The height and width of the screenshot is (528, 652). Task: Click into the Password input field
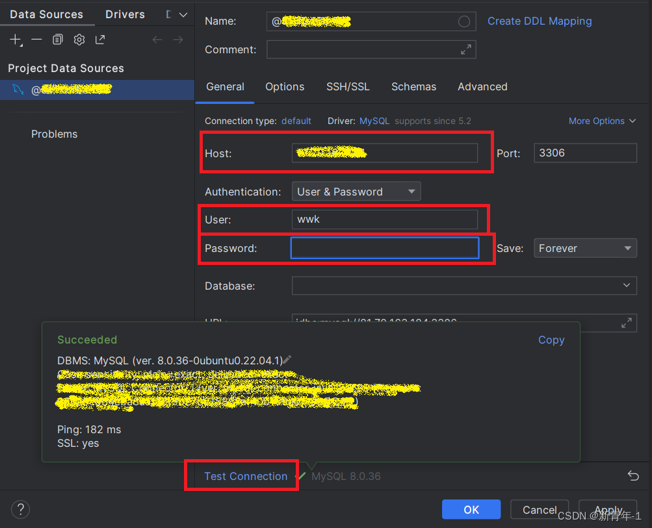pyautogui.click(x=384, y=248)
